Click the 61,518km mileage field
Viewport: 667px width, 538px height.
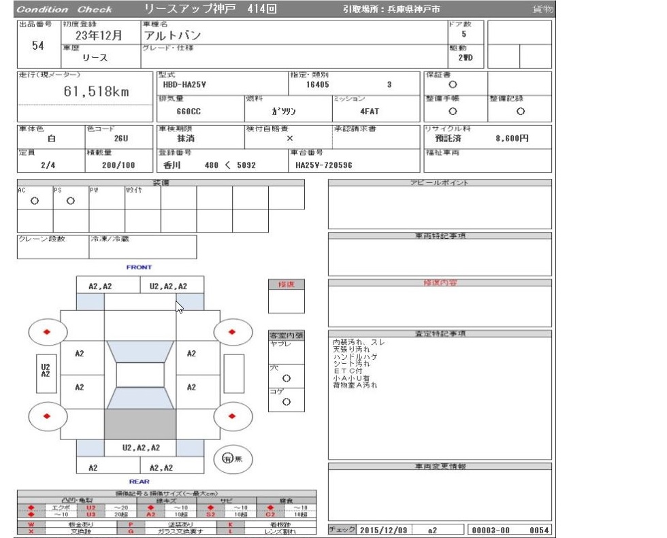(95, 93)
